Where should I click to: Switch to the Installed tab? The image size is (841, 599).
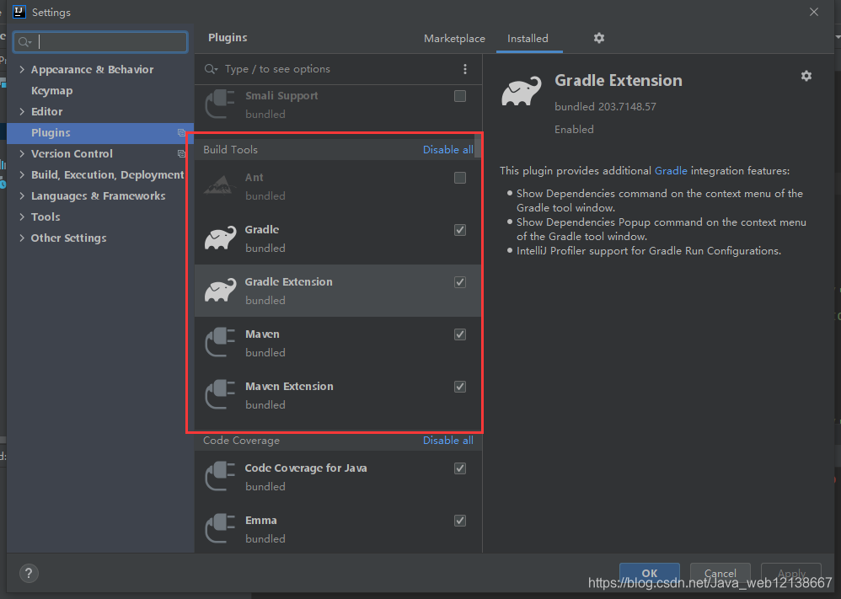pyautogui.click(x=528, y=39)
